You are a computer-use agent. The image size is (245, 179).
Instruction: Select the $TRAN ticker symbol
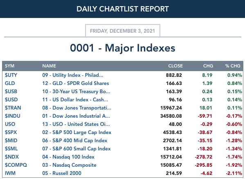(x=13, y=107)
